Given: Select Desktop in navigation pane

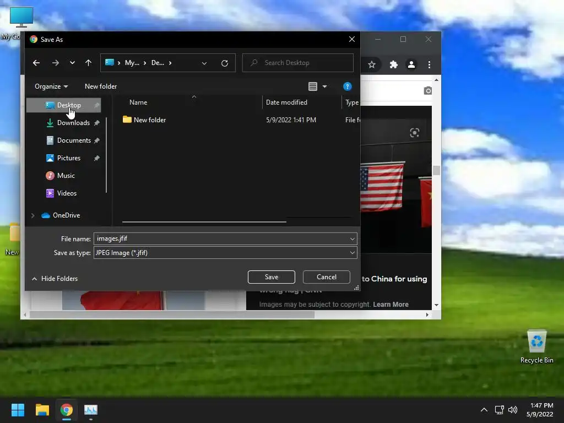Looking at the screenshot, I should [x=64, y=105].
